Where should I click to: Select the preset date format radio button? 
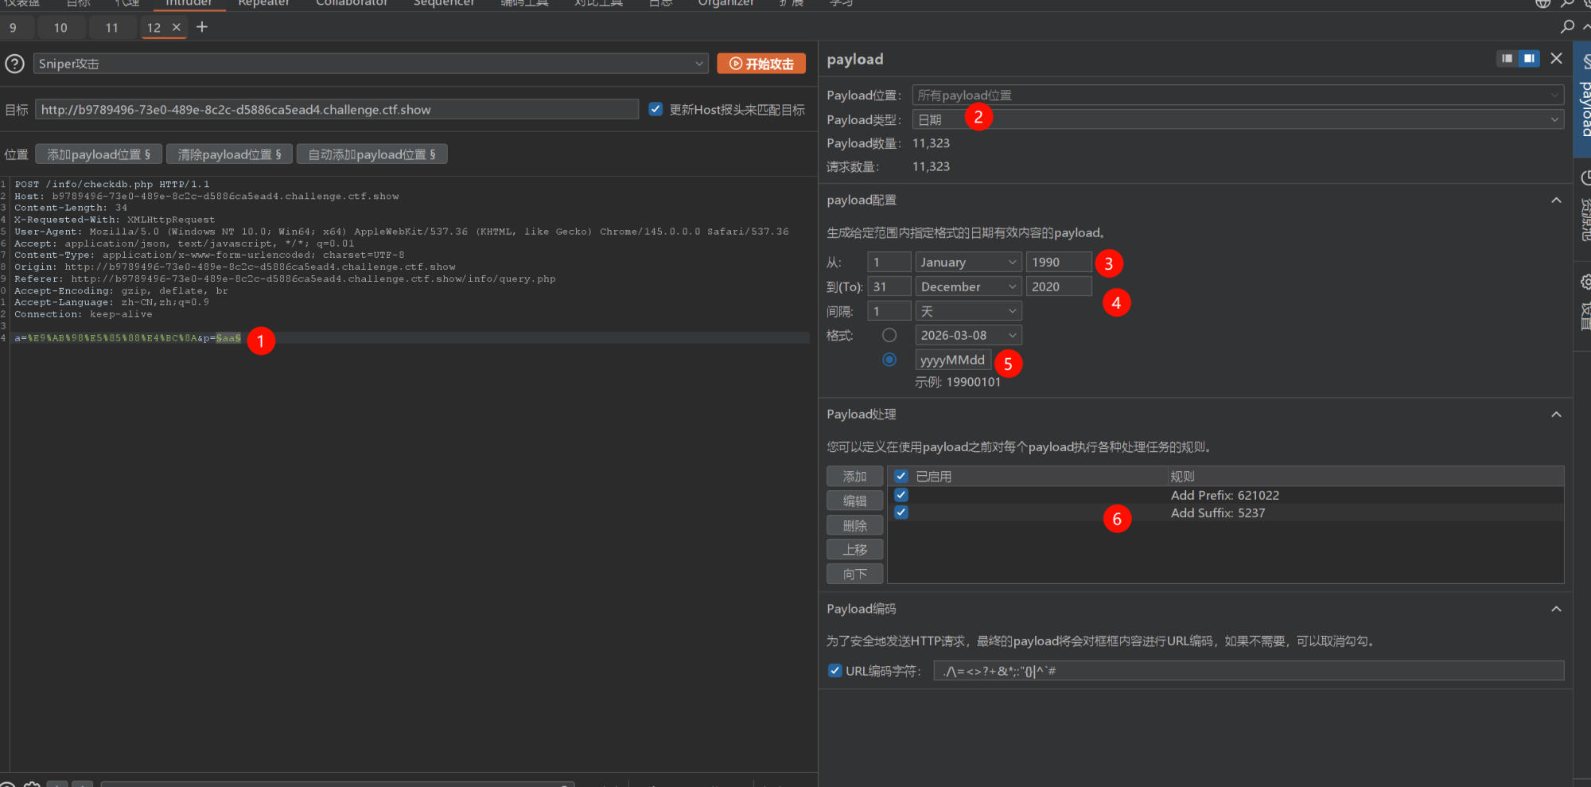coord(889,335)
